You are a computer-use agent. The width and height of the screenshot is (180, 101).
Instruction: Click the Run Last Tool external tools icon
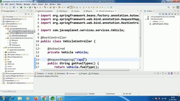[x=35, y=7]
